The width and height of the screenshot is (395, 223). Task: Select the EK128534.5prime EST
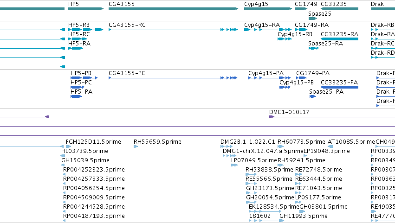[x=265, y=212]
